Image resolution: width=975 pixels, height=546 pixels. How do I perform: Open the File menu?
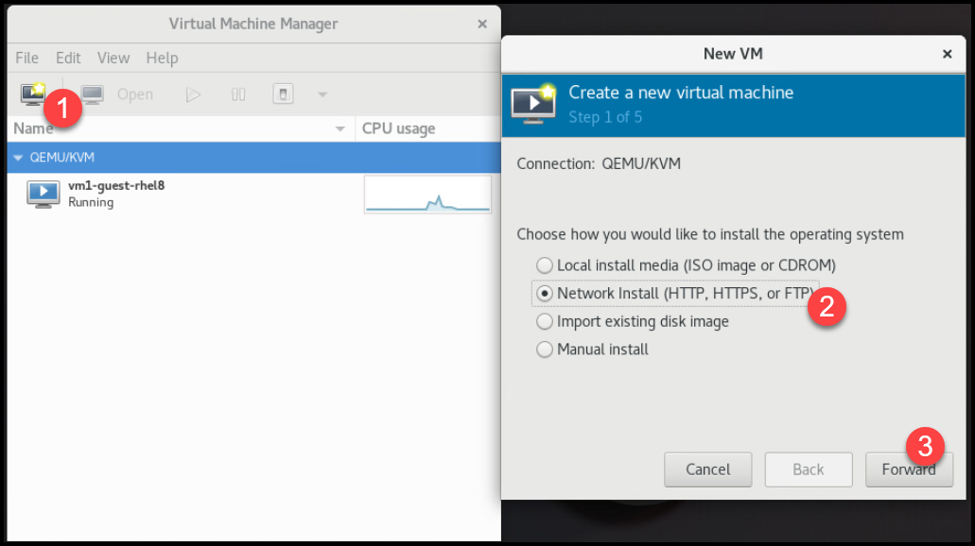click(27, 58)
